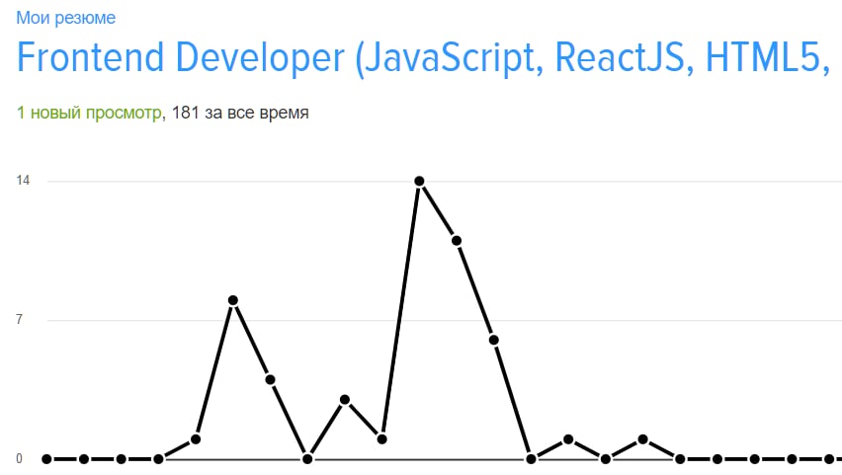
Task: Click the chart point at 3 views
Action: tap(345, 400)
